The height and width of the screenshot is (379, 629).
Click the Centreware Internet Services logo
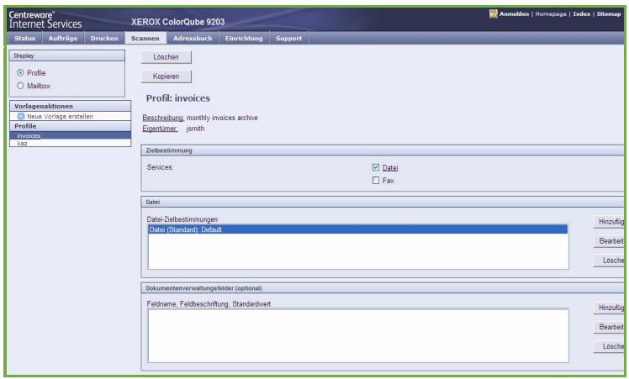[x=45, y=19]
